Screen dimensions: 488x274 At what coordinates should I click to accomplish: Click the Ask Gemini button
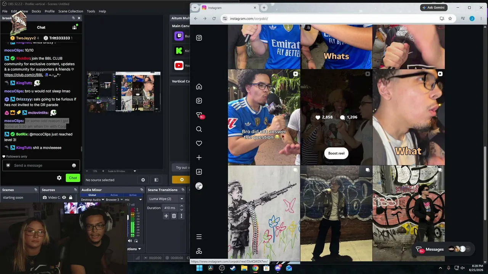coord(434,8)
